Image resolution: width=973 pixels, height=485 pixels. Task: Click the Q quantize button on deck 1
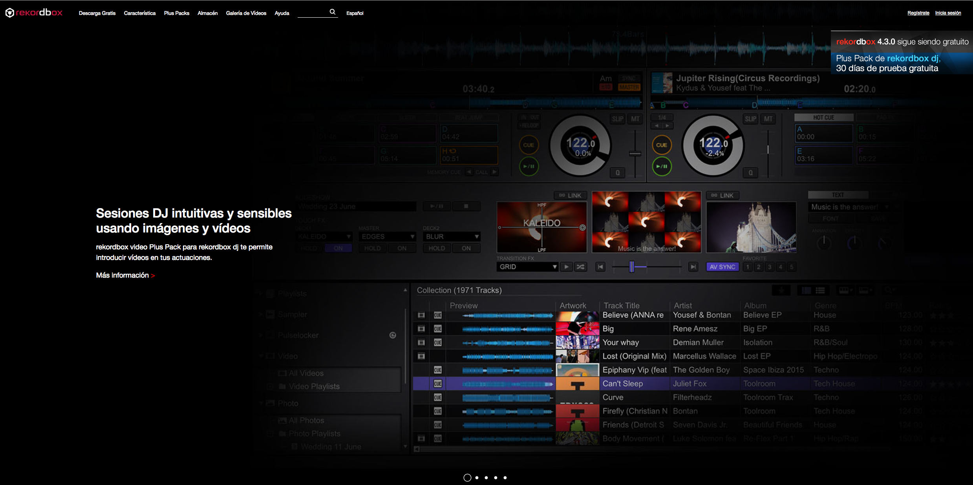pyautogui.click(x=617, y=172)
